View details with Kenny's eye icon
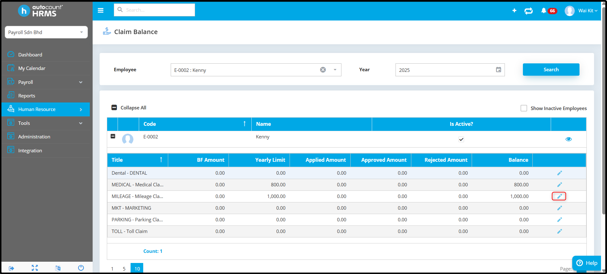The height and width of the screenshot is (274, 607). pyautogui.click(x=568, y=139)
